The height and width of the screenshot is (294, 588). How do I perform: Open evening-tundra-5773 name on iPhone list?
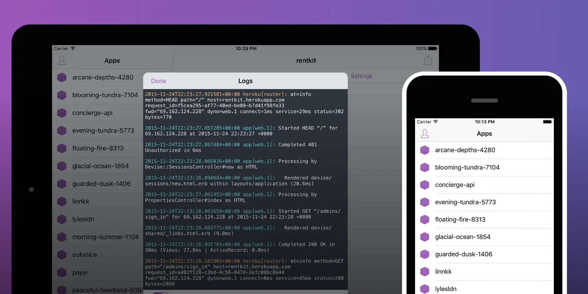point(465,202)
